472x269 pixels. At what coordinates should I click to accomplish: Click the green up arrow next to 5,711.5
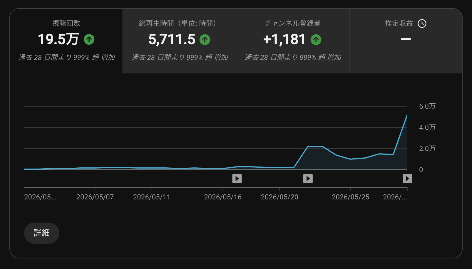pyautogui.click(x=205, y=39)
